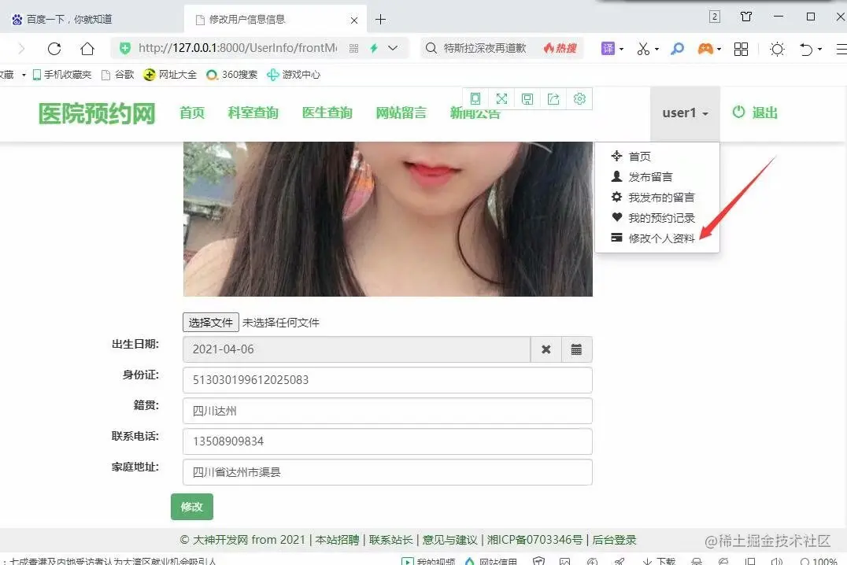Click the 联系电话 input field
Viewport: 847px width, 565px height.
[x=387, y=441]
